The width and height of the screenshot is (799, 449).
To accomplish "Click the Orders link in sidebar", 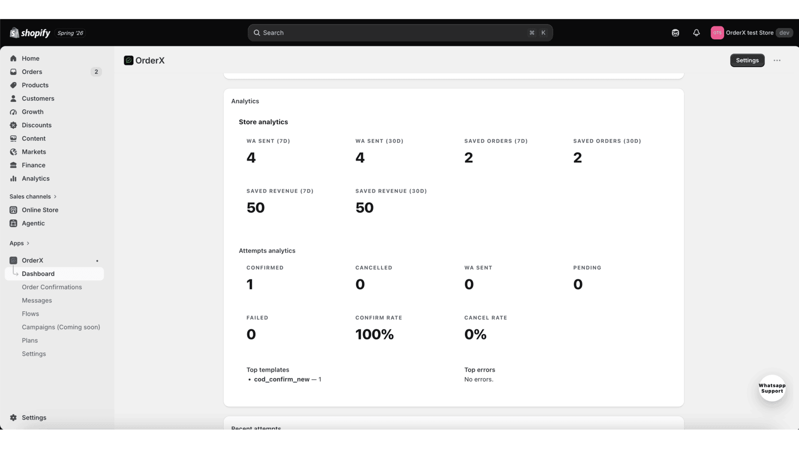I will click(x=32, y=72).
